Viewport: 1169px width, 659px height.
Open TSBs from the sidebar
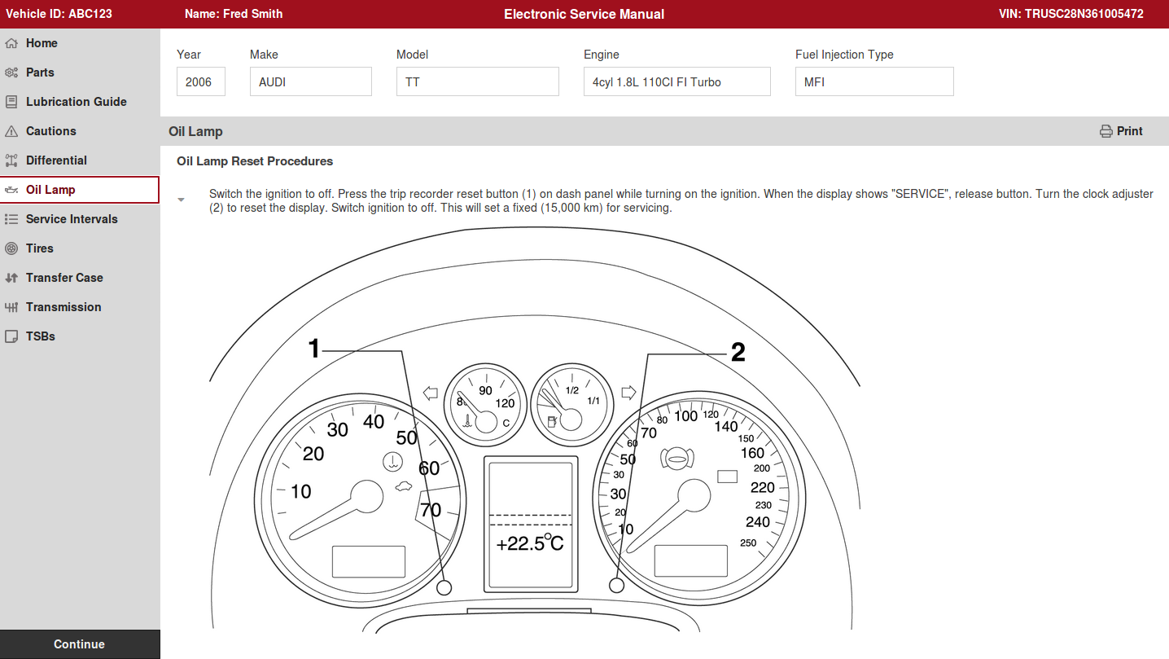pyautogui.click(x=80, y=336)
